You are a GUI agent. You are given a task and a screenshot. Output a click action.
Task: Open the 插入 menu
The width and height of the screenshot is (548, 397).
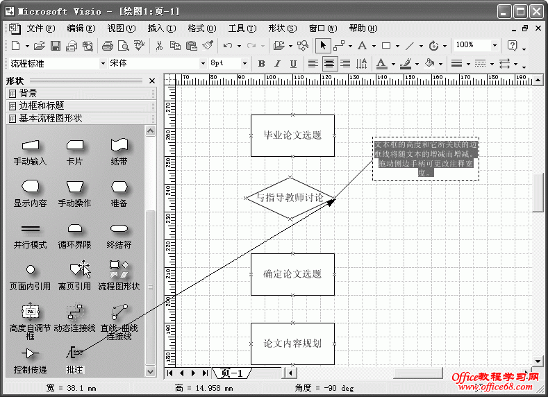coord(161,28)
